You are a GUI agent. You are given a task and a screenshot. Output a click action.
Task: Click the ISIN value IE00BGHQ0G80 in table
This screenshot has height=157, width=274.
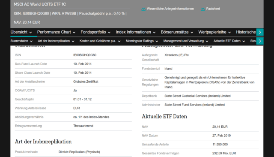(x=85, y=55)
